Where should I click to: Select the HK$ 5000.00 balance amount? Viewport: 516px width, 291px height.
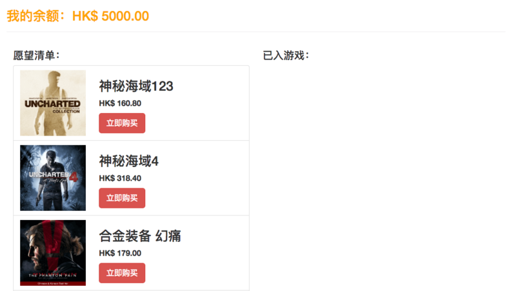[x=110, y=15]
